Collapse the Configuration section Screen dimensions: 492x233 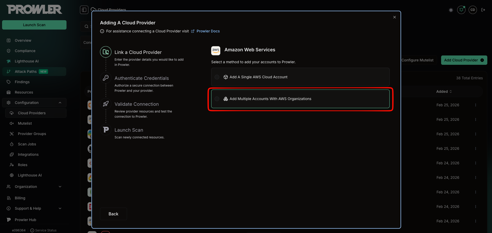pyautogui.click(x=60, y=103)
